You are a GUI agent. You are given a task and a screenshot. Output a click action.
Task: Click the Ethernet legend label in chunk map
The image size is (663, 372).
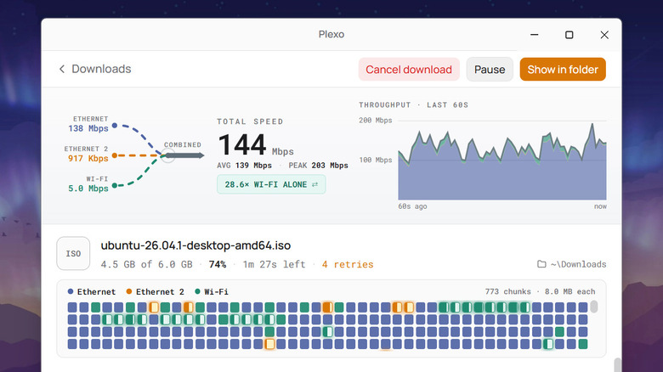(x=96, y=291)
